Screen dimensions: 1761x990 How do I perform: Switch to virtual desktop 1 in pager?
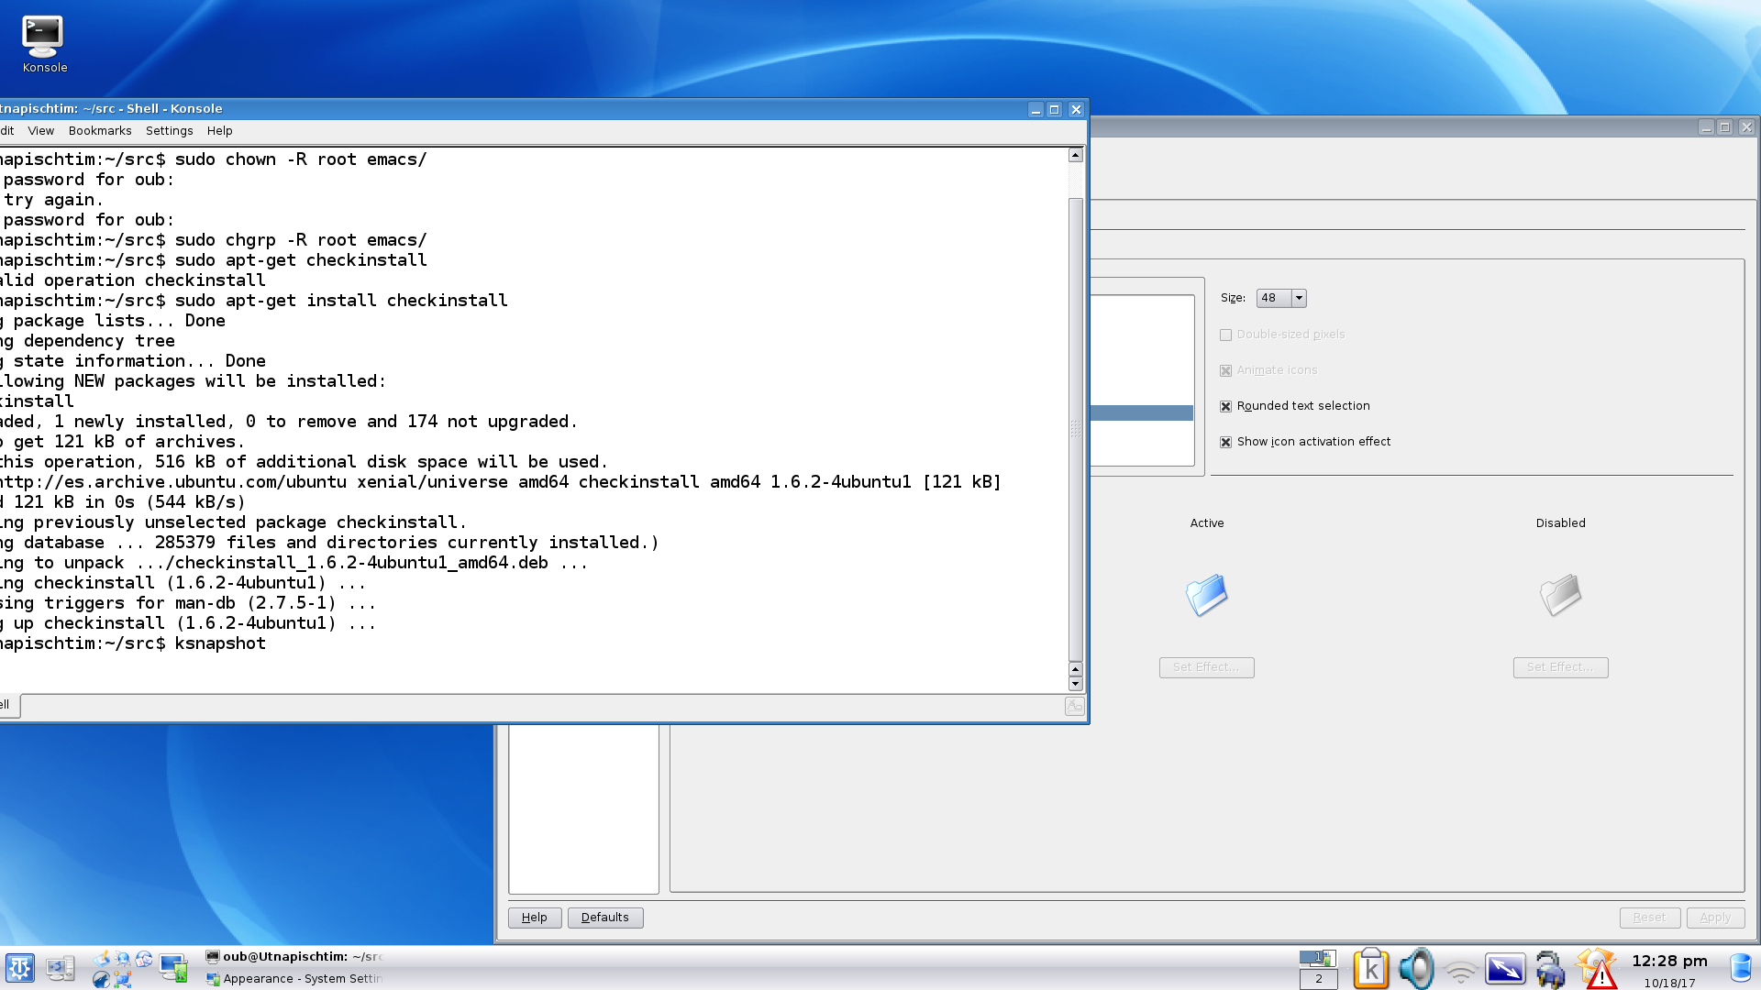1318,958
